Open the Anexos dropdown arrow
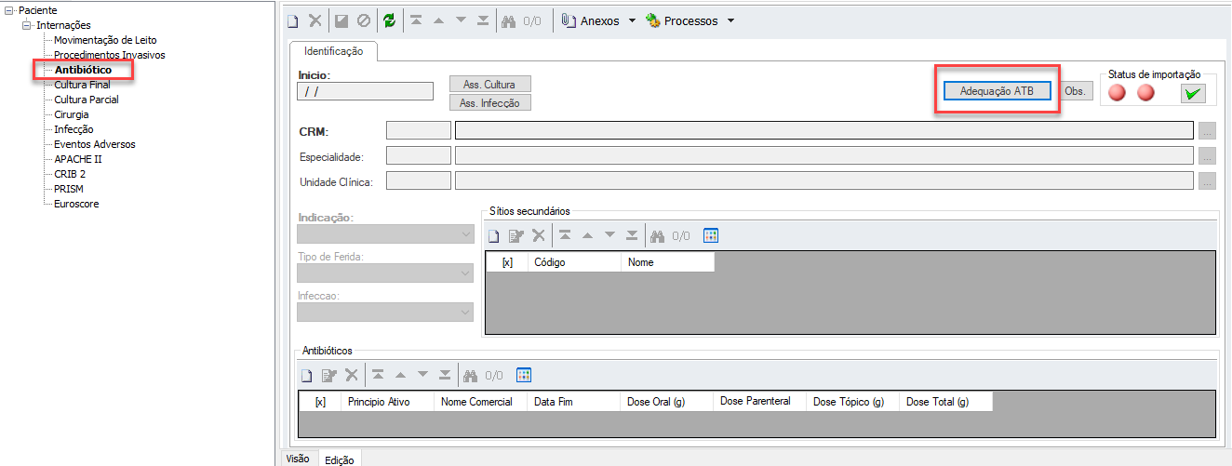 pyautogui.click(x=633, y=20)
